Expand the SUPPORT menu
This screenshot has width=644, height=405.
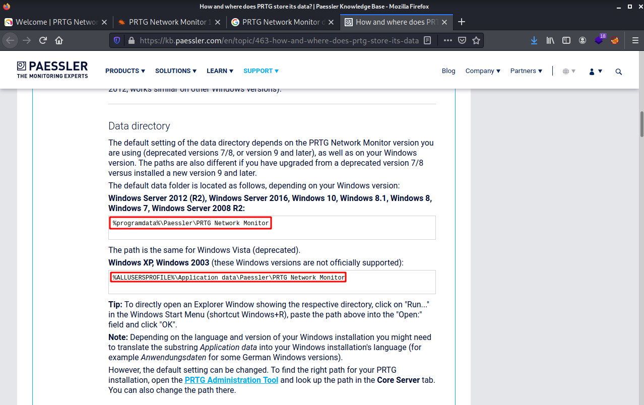(x=261, y=71)
